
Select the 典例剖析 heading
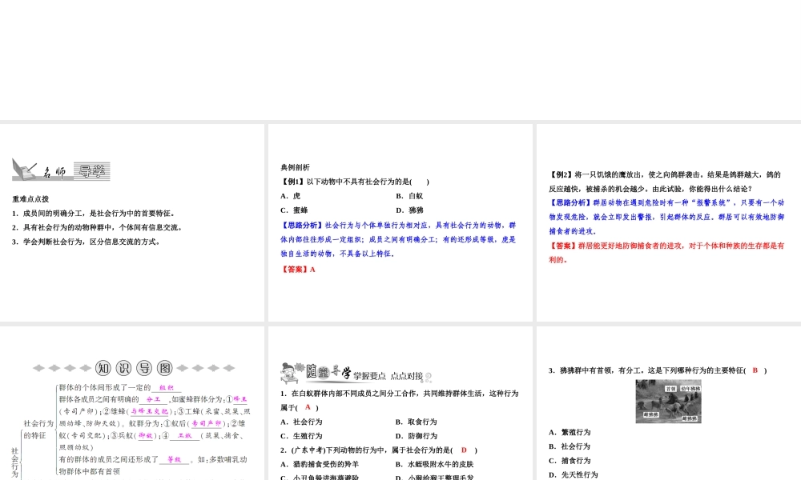coord(296,167)
